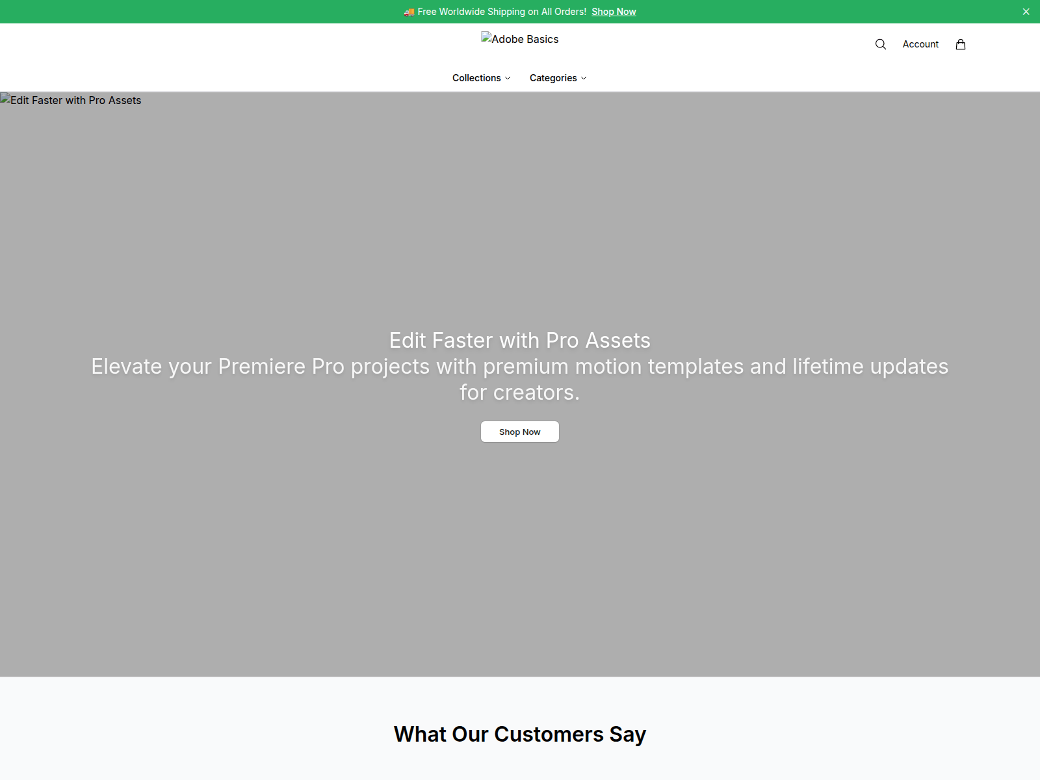Open the search icon in header

(881, 44)
